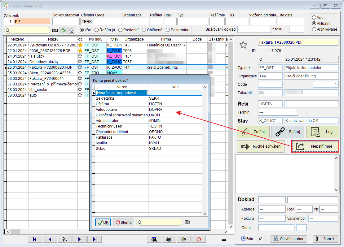Click the 'Název' column header
The height and width of the screenshot is (247, 344).
[53, 39]
